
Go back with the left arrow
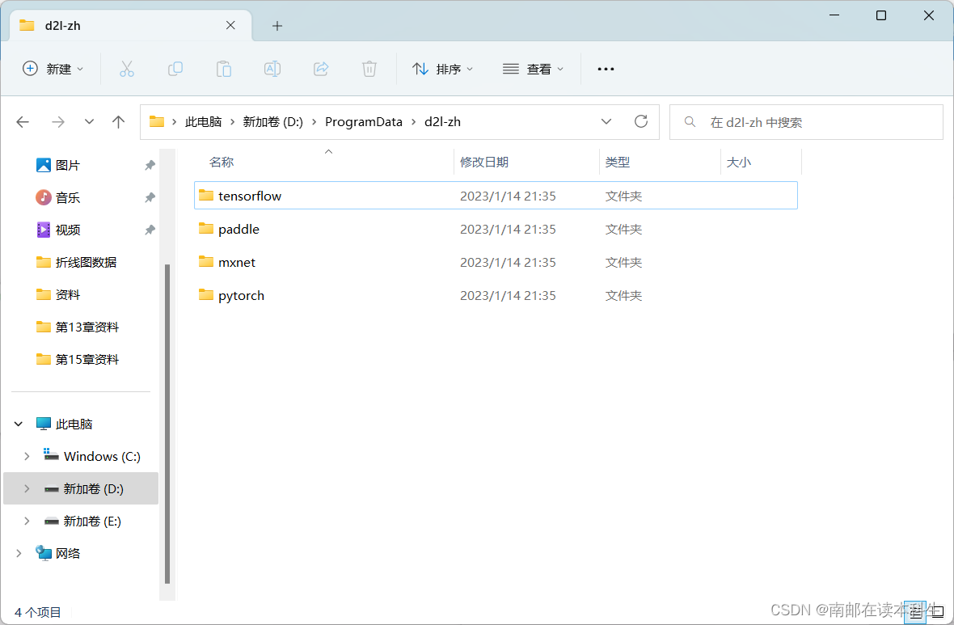click(23, 122)
